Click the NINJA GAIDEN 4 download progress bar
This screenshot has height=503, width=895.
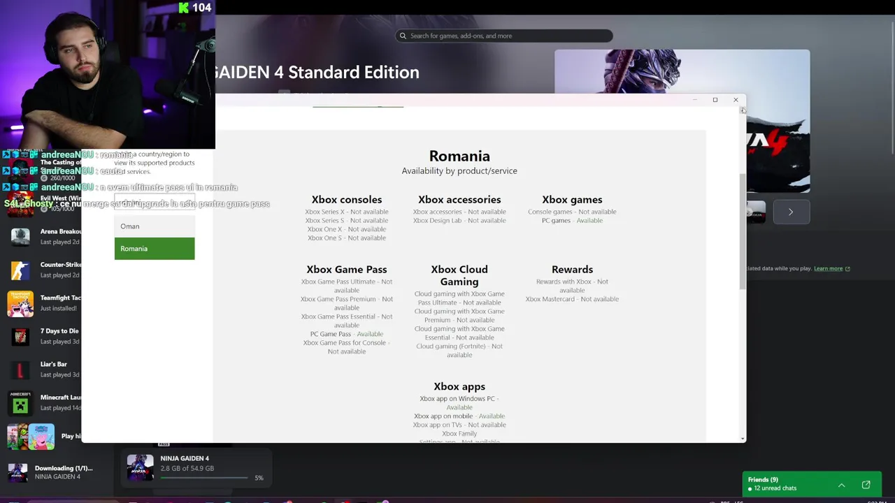pos(204,478)
